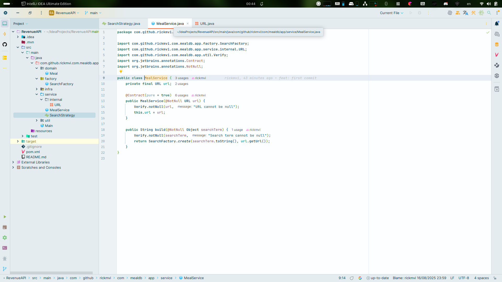Close the MealService.java tab
This screenshot has width=502, height=282.
[x=188, y=23]
